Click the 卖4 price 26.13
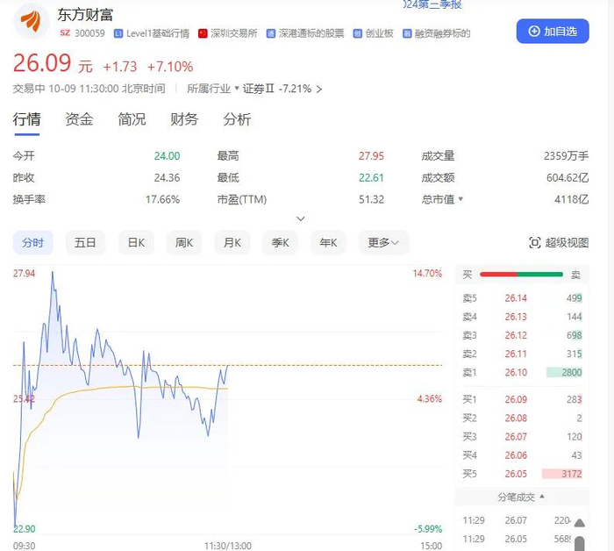This screenshot has height=551, width=614. 516,317
